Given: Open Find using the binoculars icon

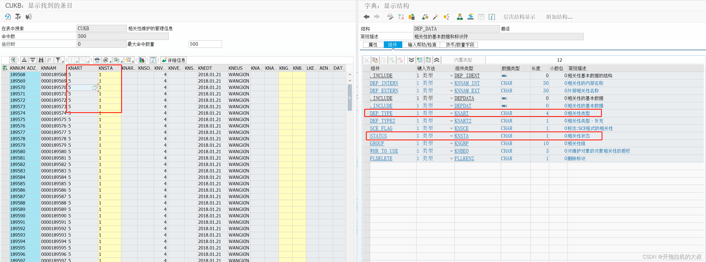Looking at the screenshot, I should tap(41, 60).
